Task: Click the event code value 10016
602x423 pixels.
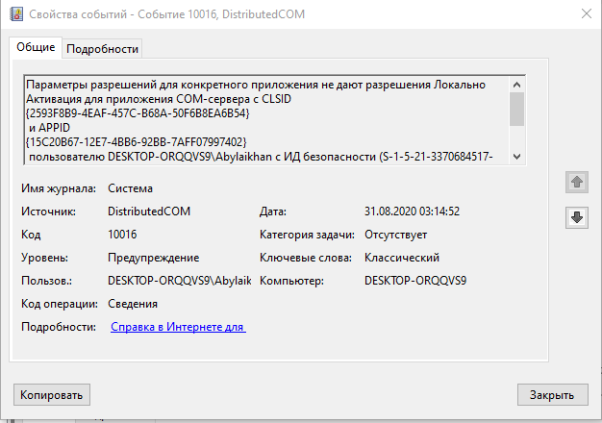Action: click(122, 235)
